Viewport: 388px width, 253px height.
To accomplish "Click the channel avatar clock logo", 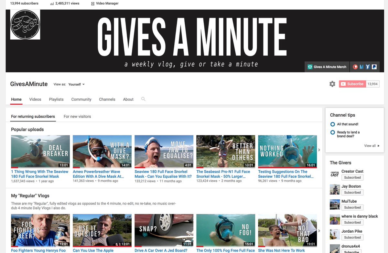I will [x=25, y=25].
